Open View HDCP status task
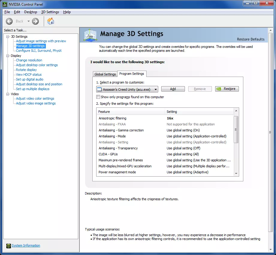 [x=29, y=75]
